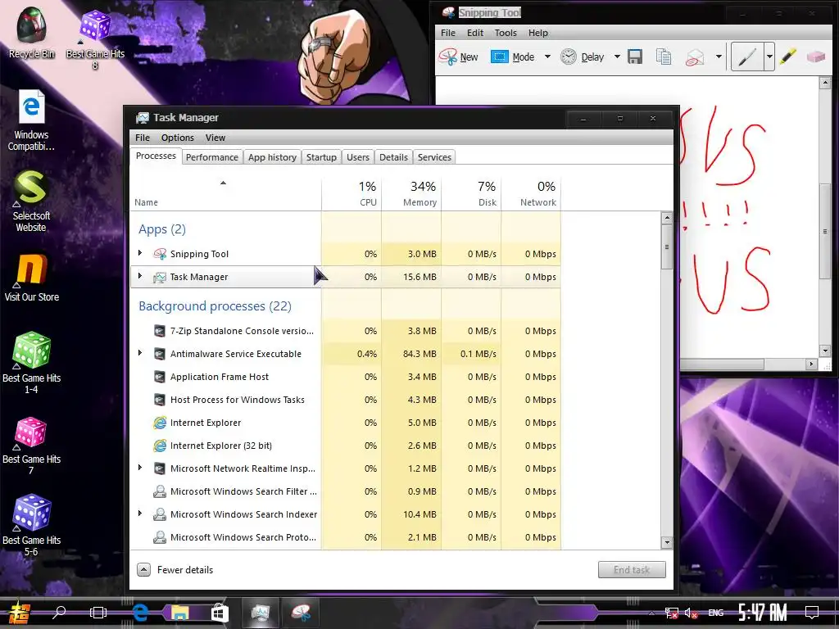Sort processes by Disk column header

(x=471, y=193)
